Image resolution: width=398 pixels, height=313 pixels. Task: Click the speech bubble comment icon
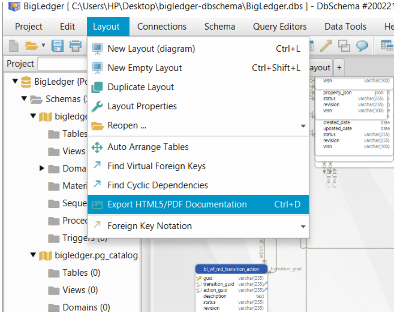pyautogui.click(x=362, y=46)
